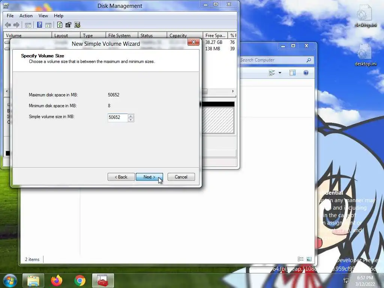Maximize the Explorer window
The width and height of the screenshot is (384, 288).
click(x=293, y=46)
